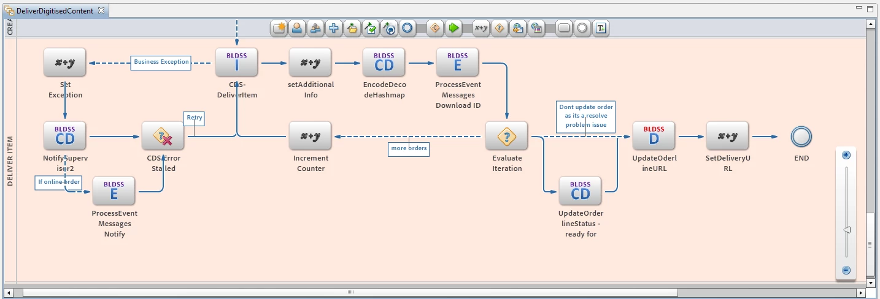880x299 pixels.
Task: Click the zoom out minus button
Action: pos(846,270)
